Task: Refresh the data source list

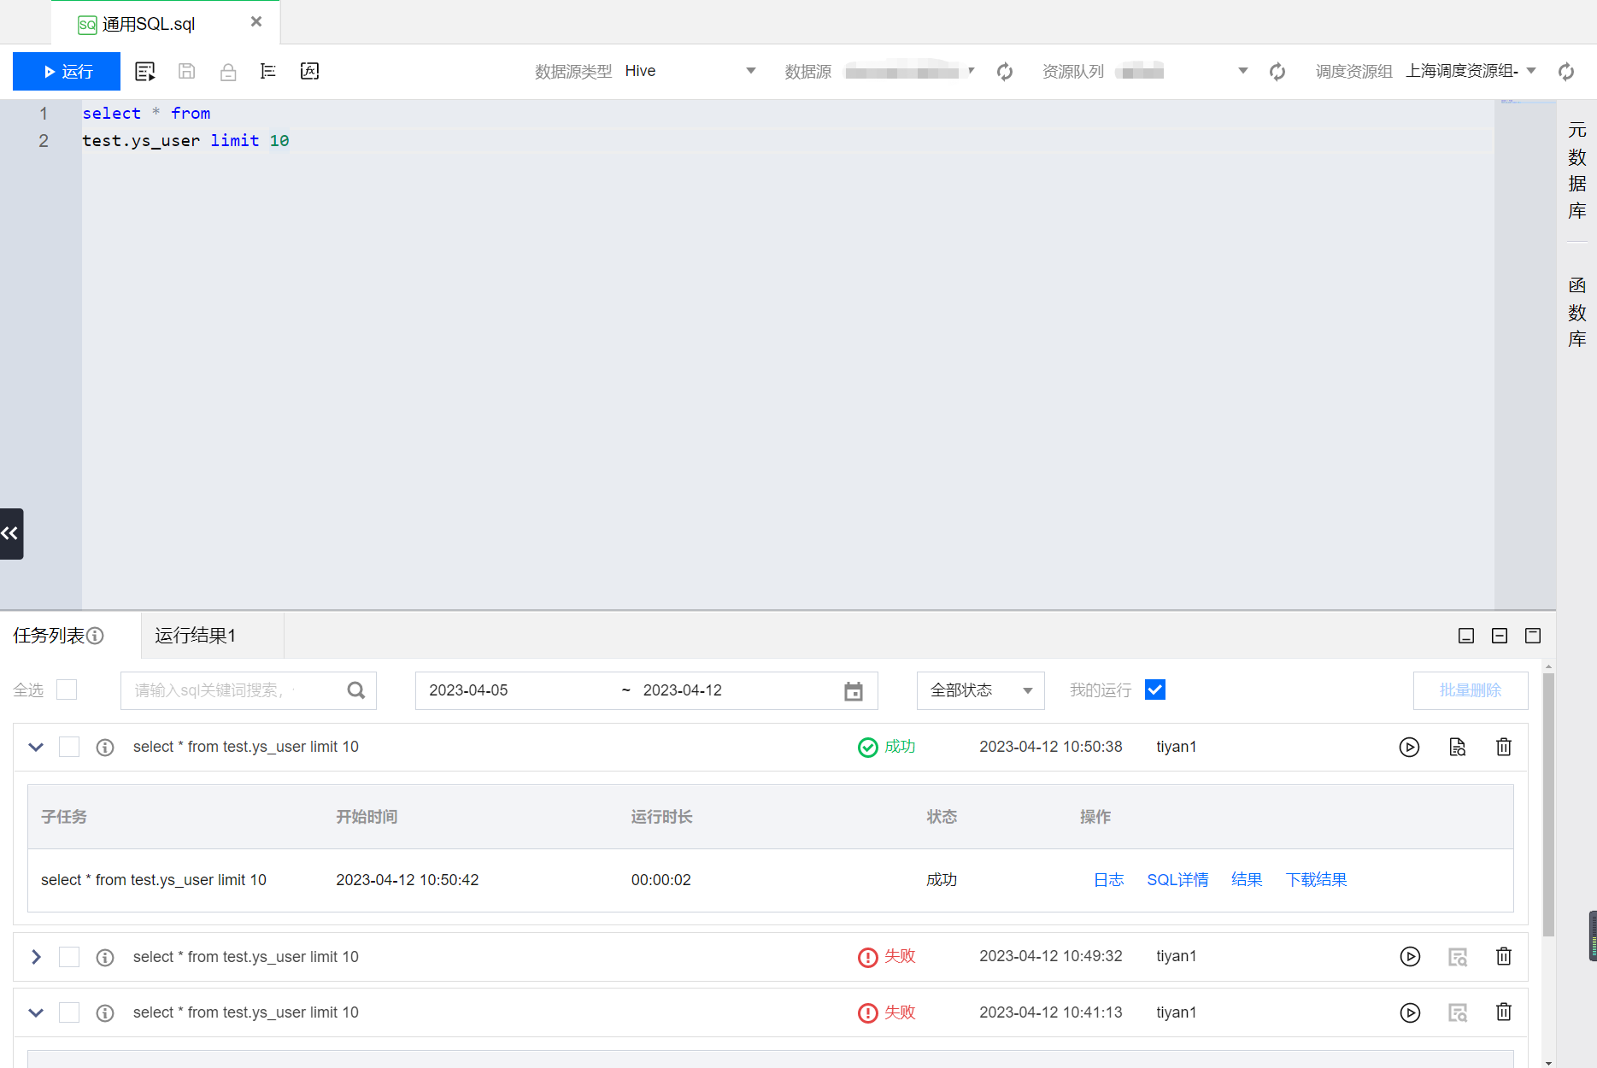Action: click(x=1005, y=72)
